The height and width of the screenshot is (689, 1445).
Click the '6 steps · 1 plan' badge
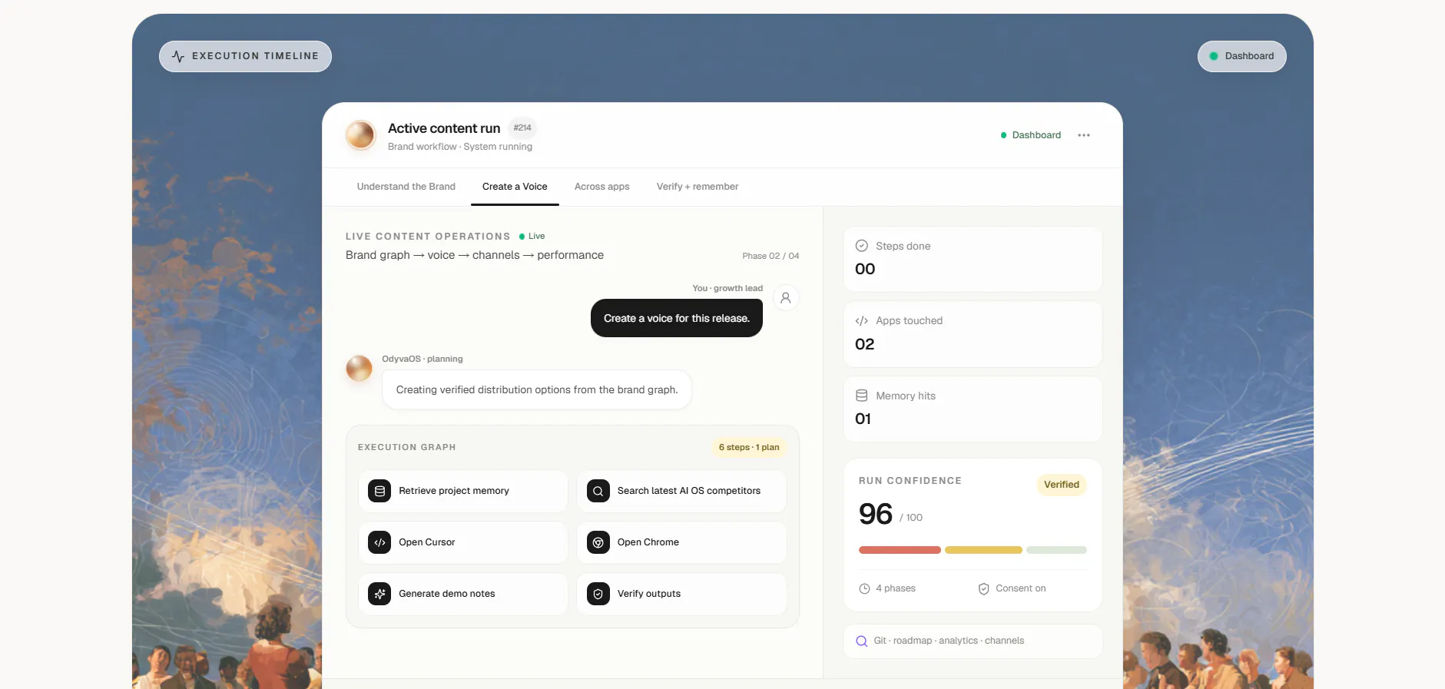[x=749, y=447]
